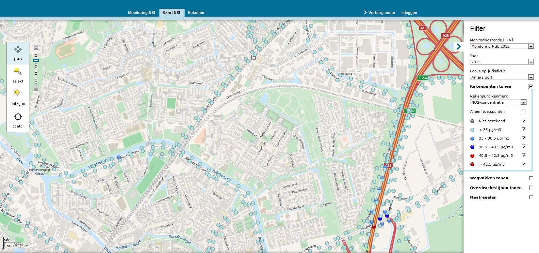This screenshot has width=539, height=253.
Task: Enable Overdrachtslijnen tonen checkbox
Action: pyautogui.click(x=531, y=187)
